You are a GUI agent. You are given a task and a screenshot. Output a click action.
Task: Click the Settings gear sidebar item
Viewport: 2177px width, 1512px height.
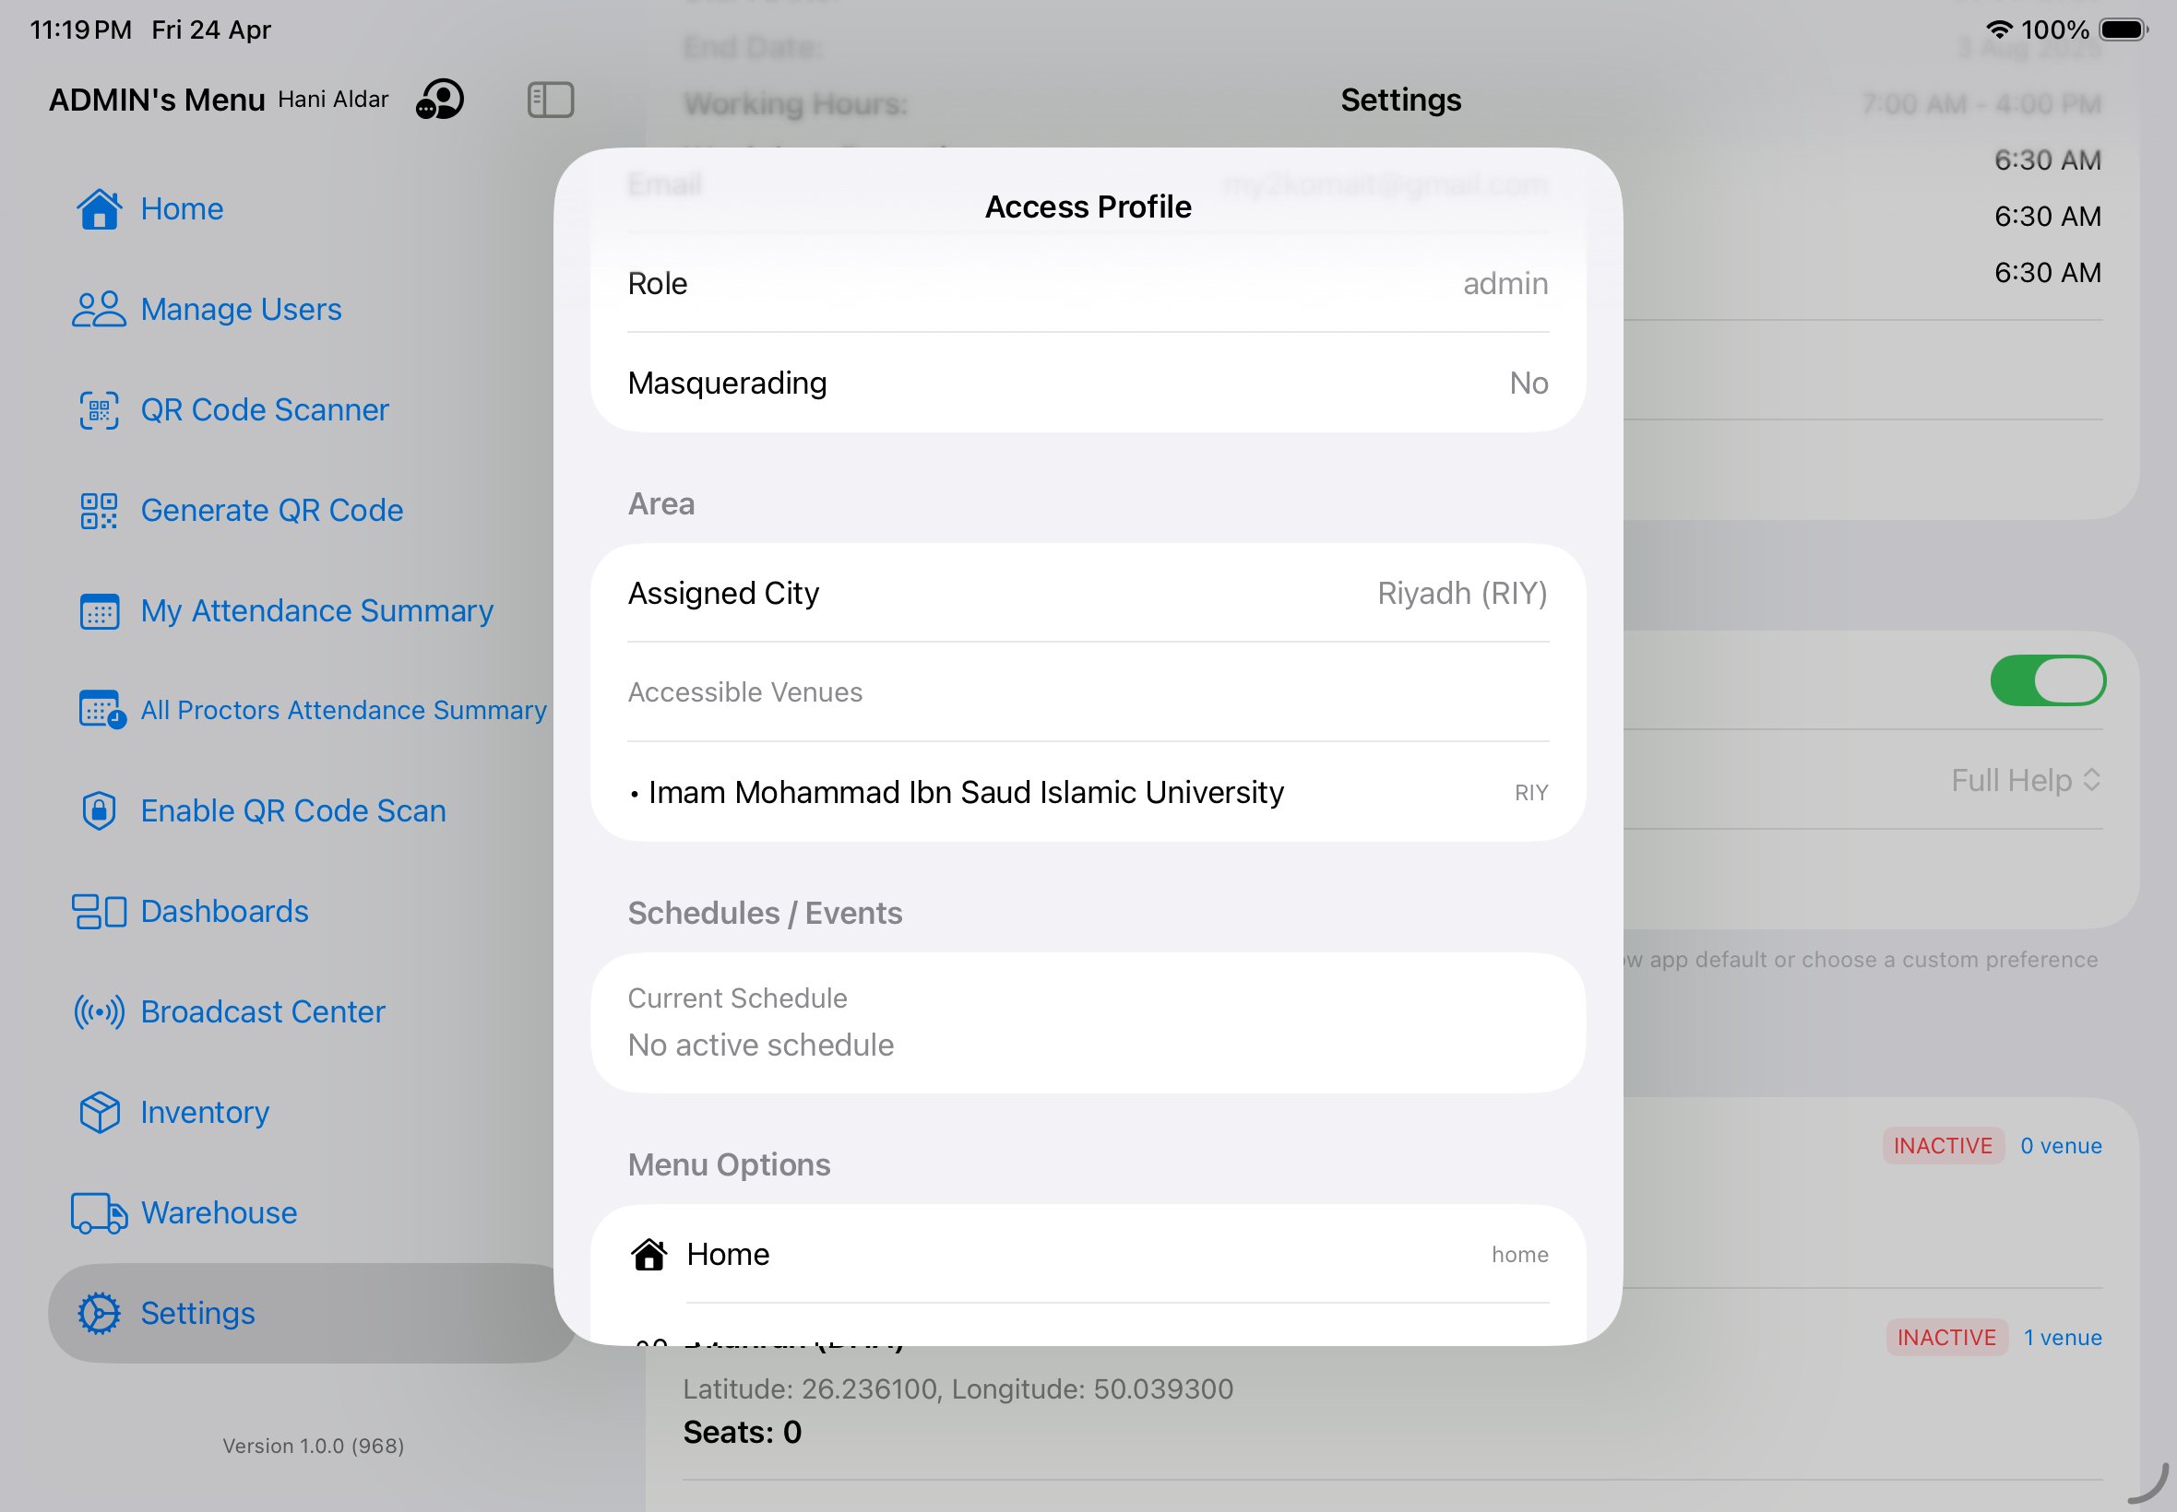(x=197, y=1313)
